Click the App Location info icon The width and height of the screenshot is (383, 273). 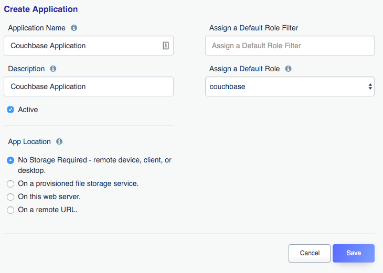click(x=59, y=141)
